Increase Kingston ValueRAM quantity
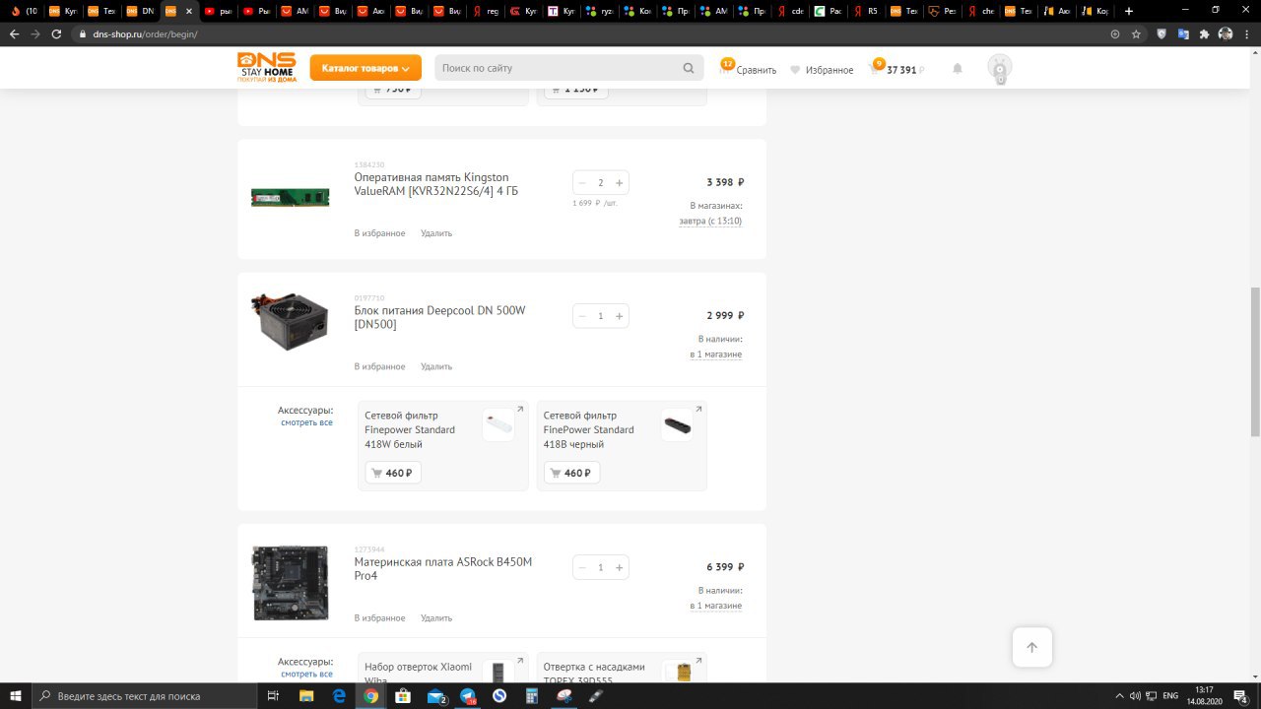This screenshot has width=1261, height=709. pyautogui.click(x=619, y=182)
